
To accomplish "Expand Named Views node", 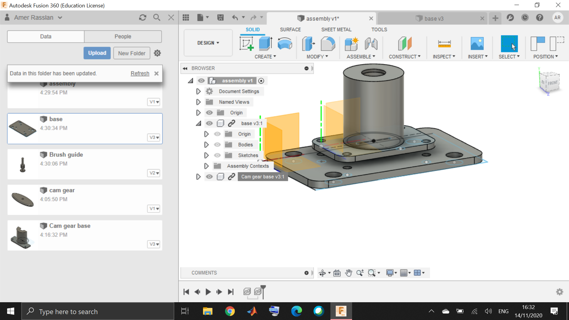I will [198, 102].
